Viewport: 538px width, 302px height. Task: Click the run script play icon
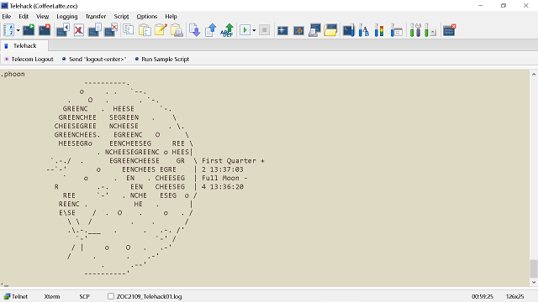click(x=245, y=30)
